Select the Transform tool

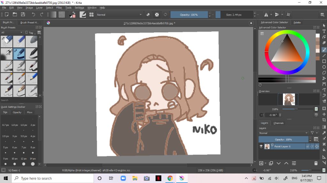pos(324,109)
